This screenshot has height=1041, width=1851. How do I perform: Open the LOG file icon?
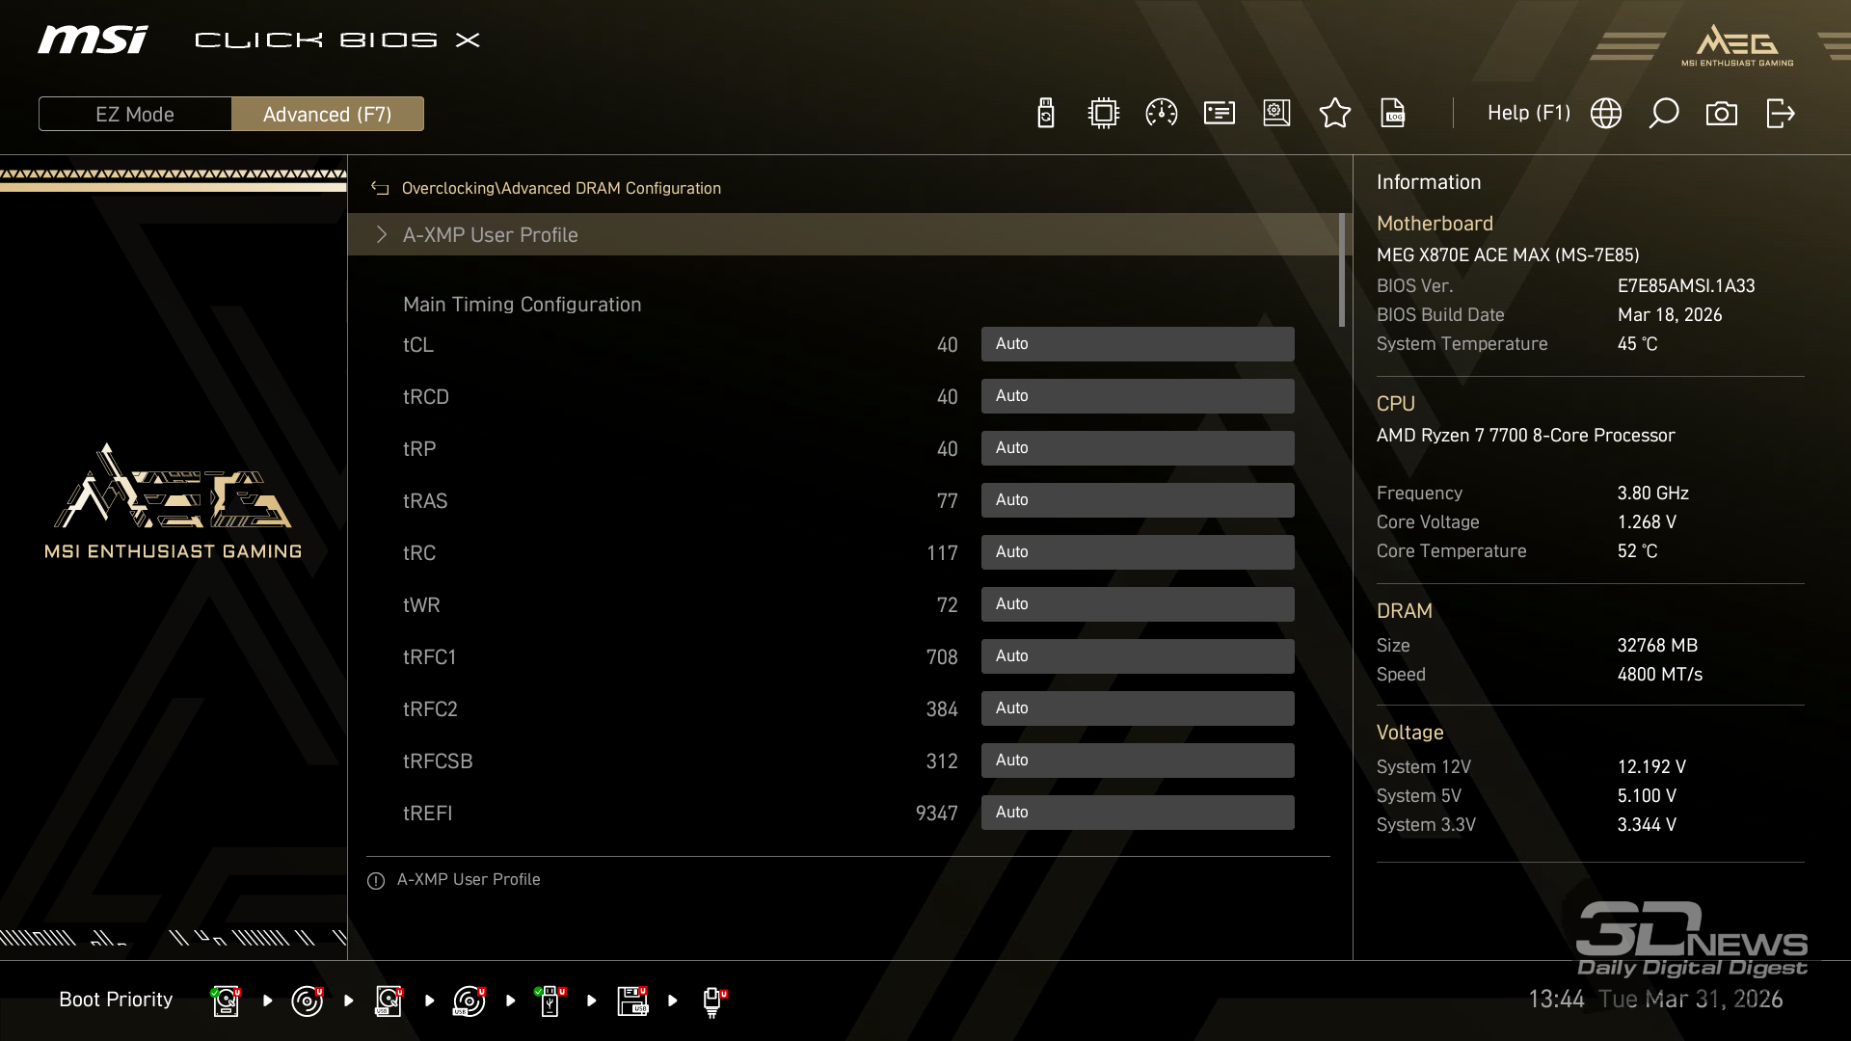(x=1392, y=114)
